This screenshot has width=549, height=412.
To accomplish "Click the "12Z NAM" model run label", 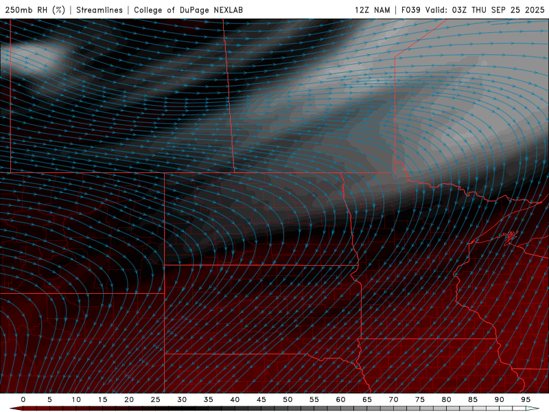I will coord(372,10).
